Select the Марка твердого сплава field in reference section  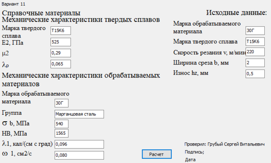point(61,31)
